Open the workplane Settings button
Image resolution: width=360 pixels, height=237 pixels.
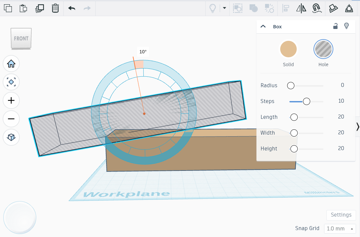point(341,215)
